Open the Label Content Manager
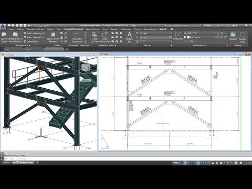 (53, 37)
